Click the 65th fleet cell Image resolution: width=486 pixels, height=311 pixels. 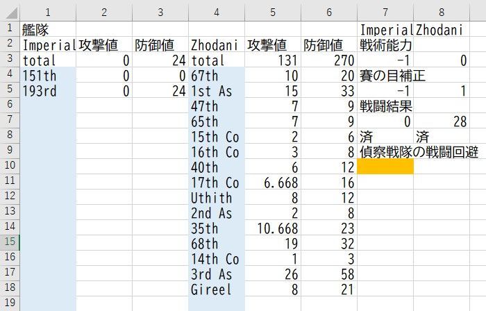(x=217, y=121)
